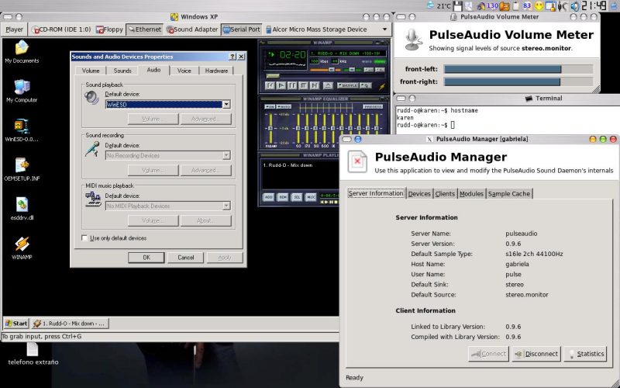Click weather 21°C tray applet

439,6
